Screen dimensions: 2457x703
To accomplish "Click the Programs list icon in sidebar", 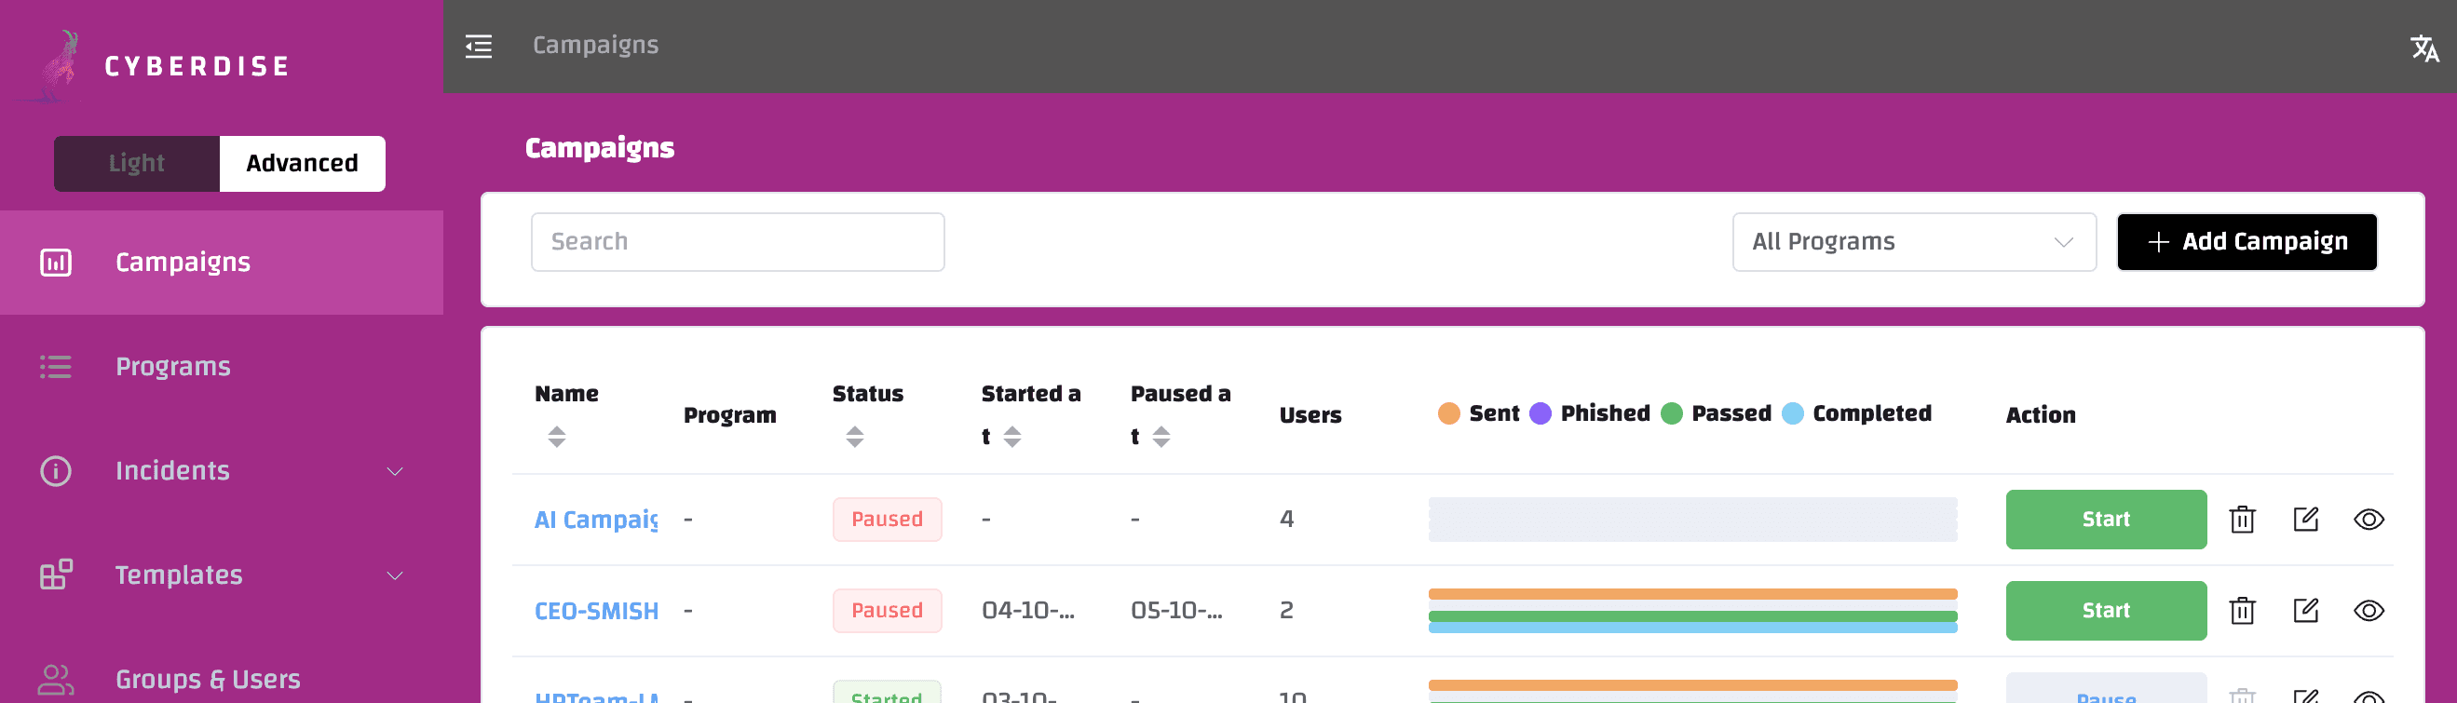I will 55,366.
